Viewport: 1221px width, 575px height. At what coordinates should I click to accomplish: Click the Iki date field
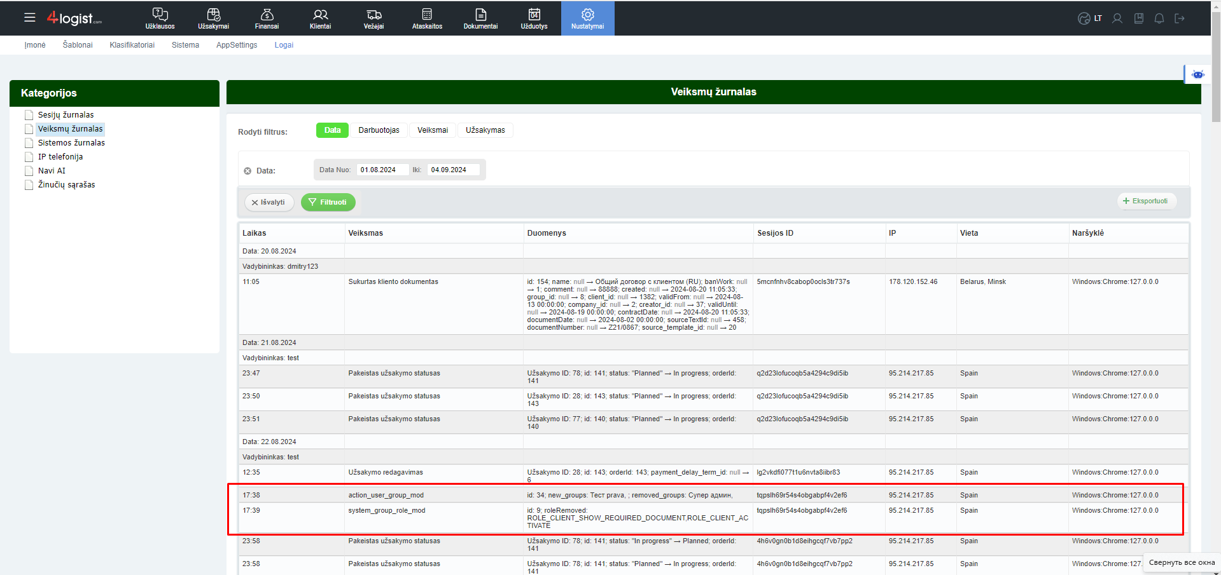(453, 170)
